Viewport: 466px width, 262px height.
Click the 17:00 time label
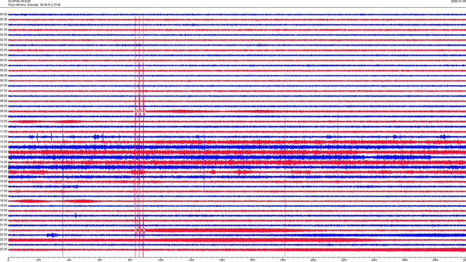pyautogui.click(x=4, y=186)
